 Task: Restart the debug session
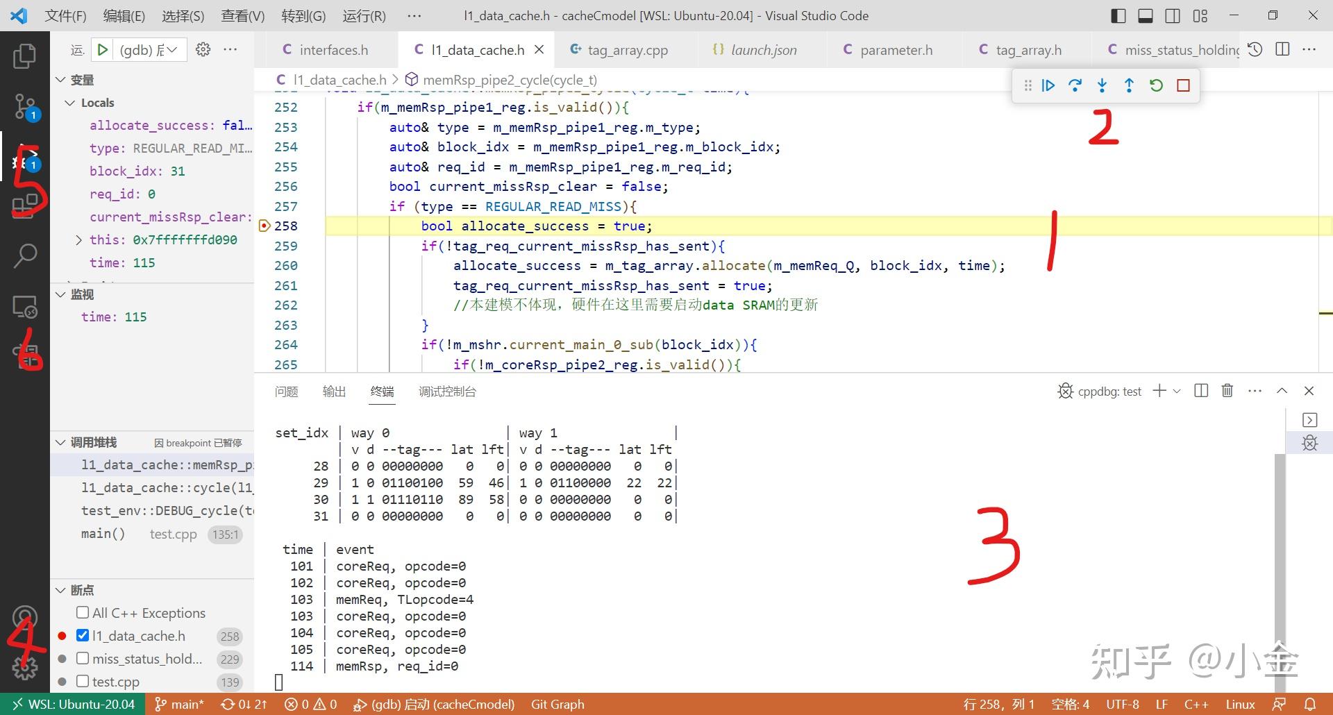pyautogui.click(x=1156, y=85)
